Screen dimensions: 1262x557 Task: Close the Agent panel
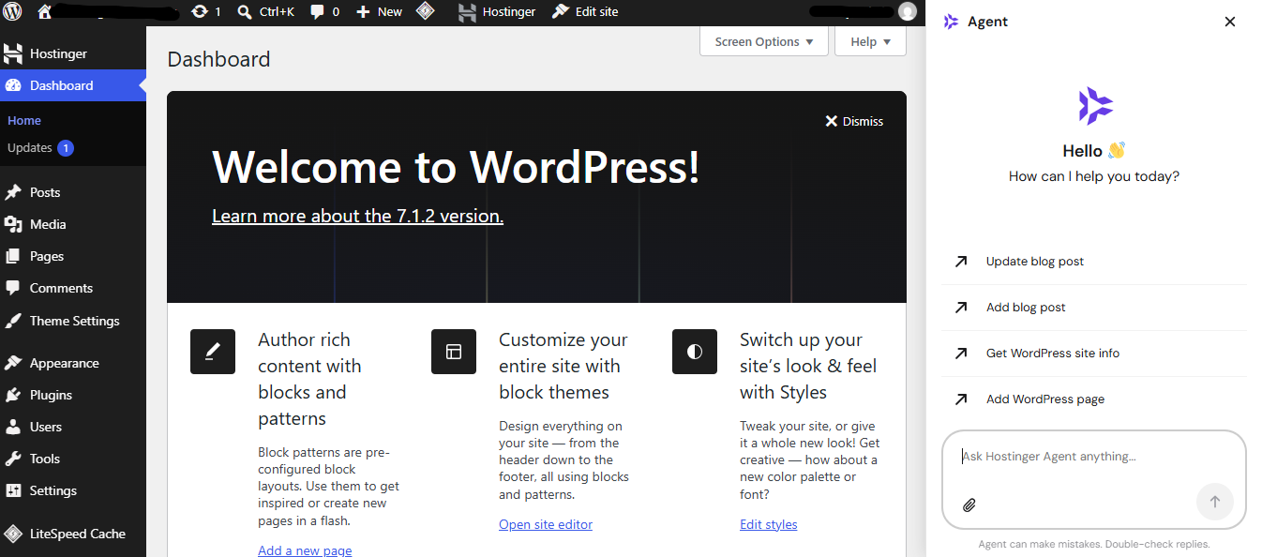[1230, 22]
